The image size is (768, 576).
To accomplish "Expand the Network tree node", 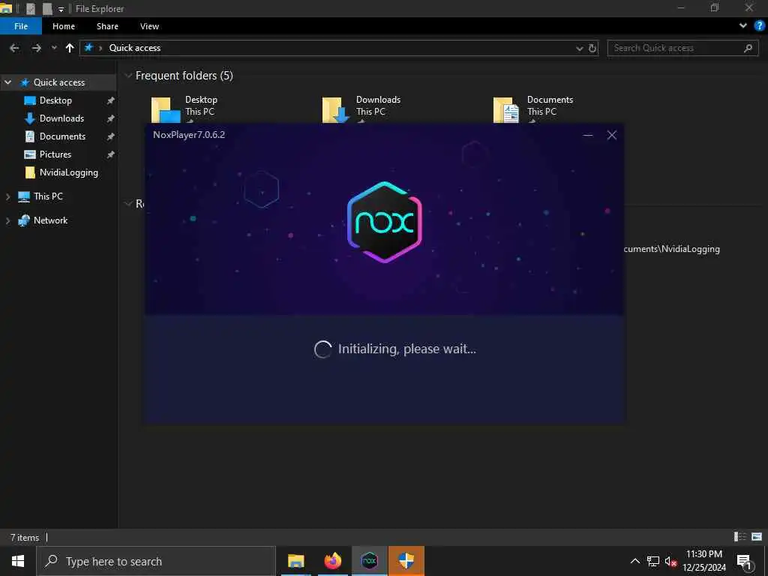I will [x=7, y=220].
